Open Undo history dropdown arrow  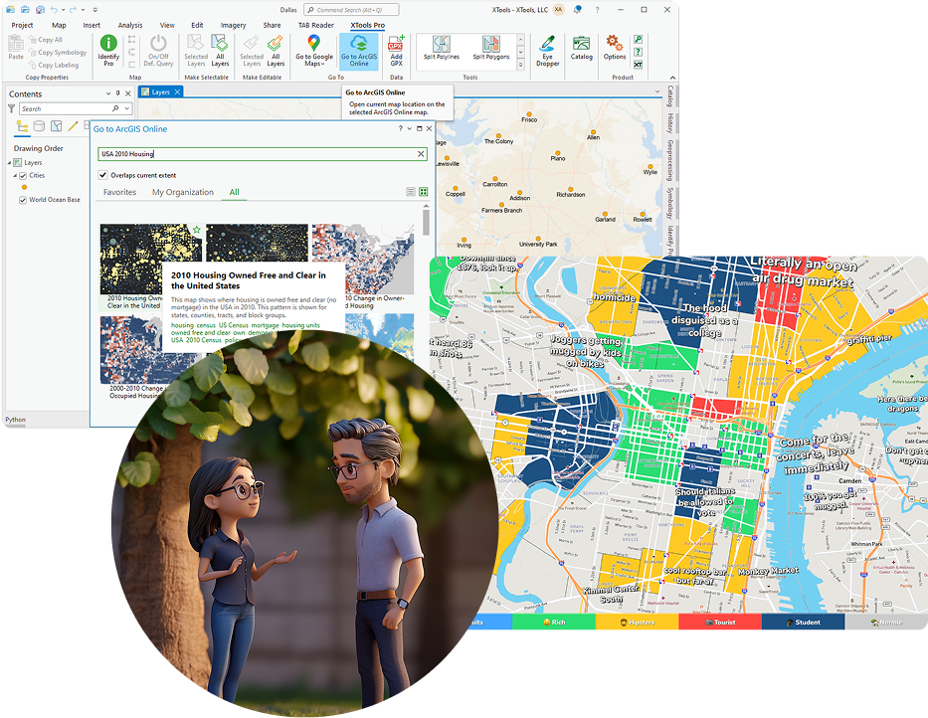coord(63,10)
